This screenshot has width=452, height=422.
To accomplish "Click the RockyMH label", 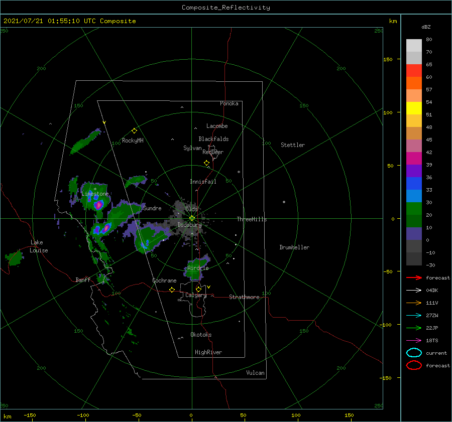I will (x=133, y=140).
